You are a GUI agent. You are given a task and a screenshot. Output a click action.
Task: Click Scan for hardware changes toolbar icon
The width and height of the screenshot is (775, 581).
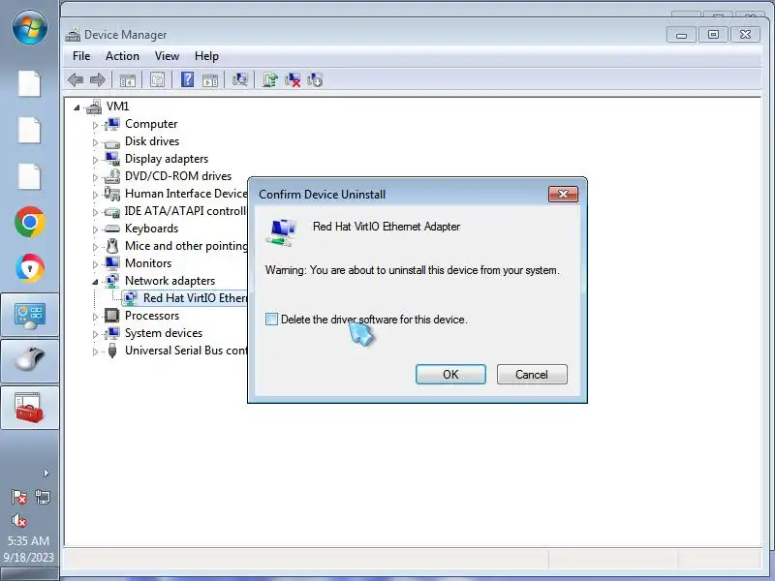point(239,79)
